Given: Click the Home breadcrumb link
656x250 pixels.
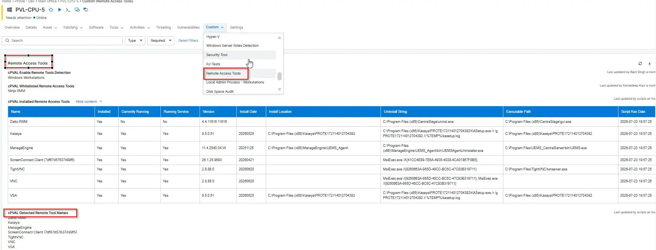Looking at the screenshot, I should [x=7, y=2].
